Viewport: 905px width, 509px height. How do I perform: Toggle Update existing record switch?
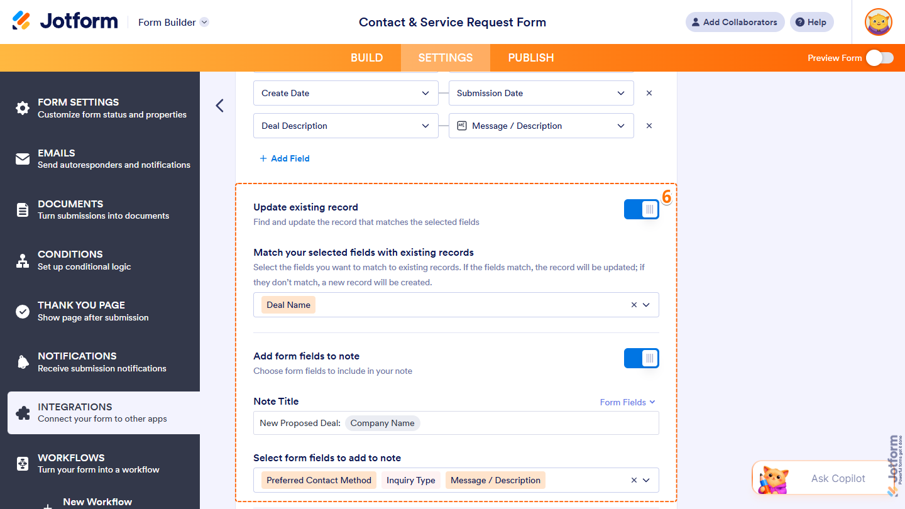pos(641,209)
